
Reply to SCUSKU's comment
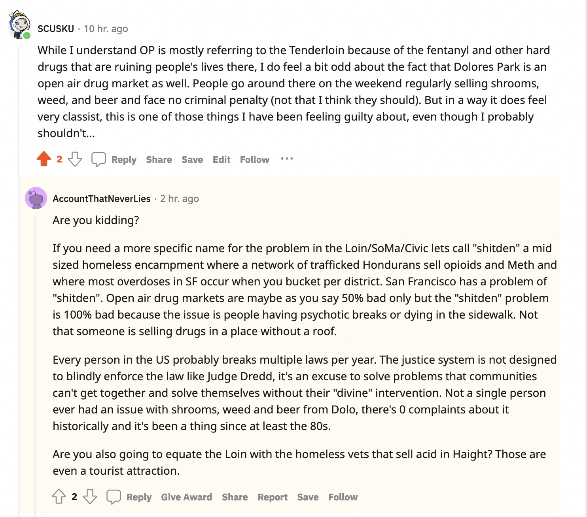pyautogui.click(x=124, y=160)
